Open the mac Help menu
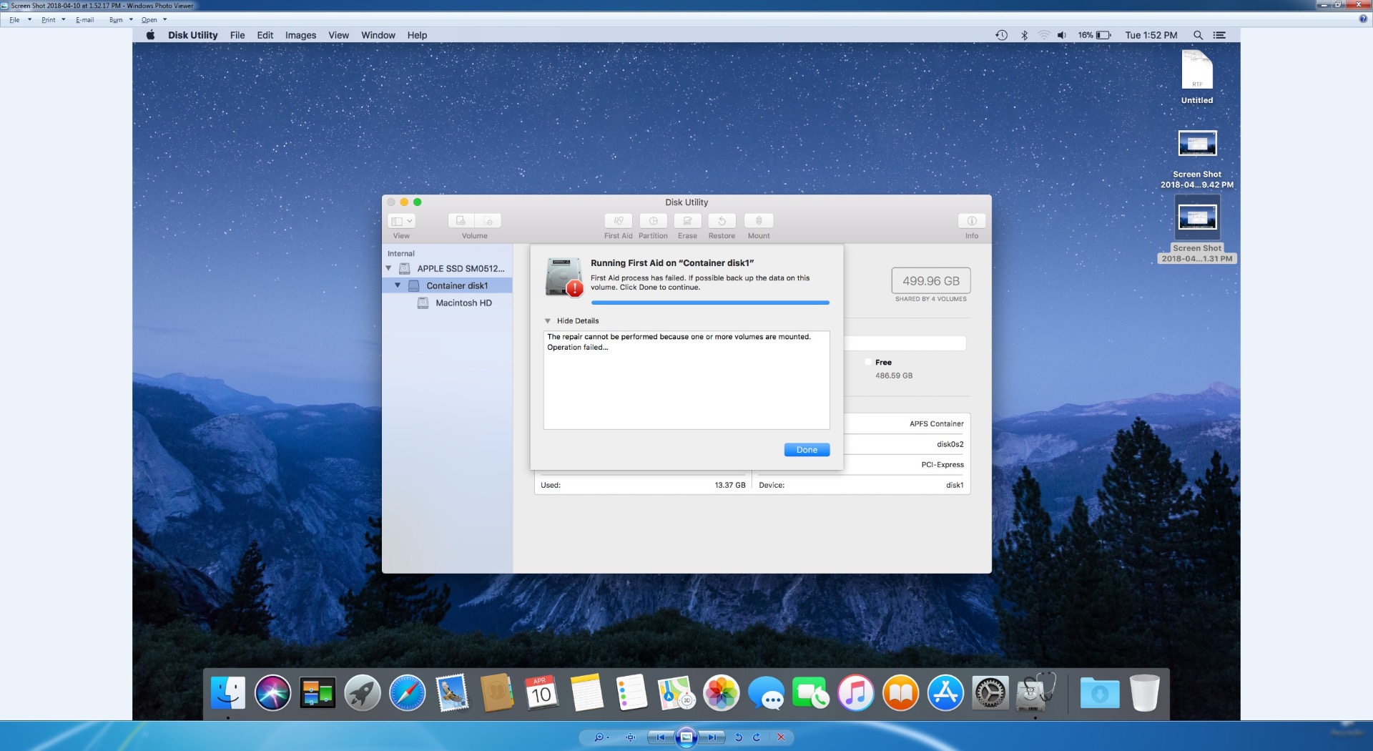The image size is (1373, 751). (417, 35)
